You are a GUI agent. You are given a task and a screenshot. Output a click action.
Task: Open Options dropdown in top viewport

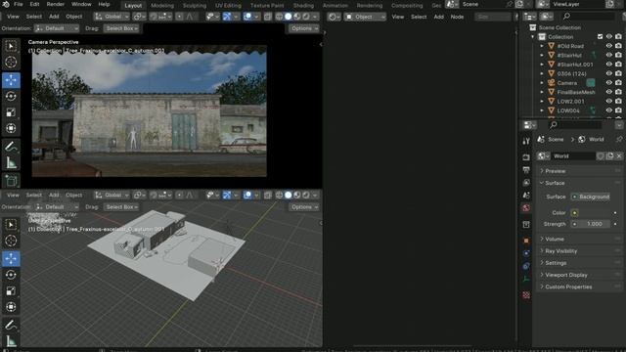point(304,28)
